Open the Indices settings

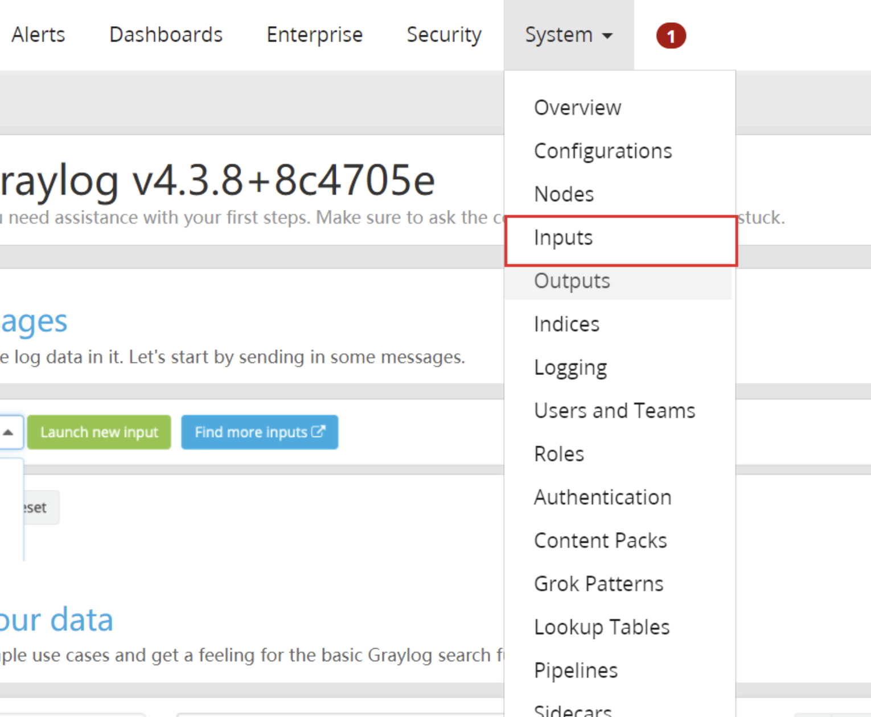[x=566, y=324]
